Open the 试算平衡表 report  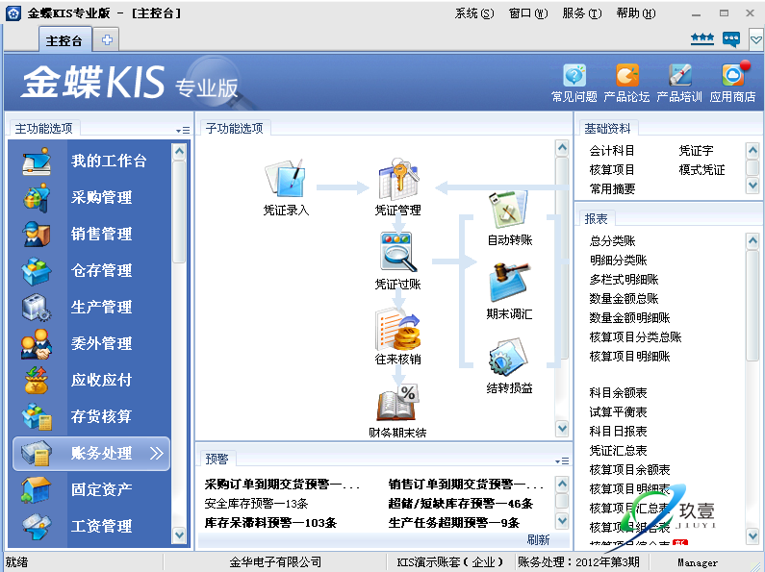618,412
